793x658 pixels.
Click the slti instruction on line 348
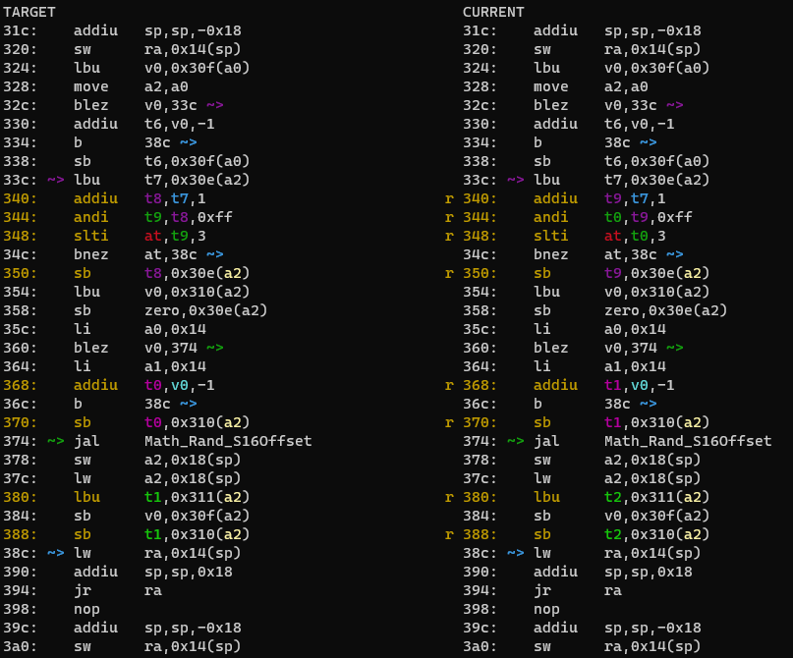click(90, 236)
